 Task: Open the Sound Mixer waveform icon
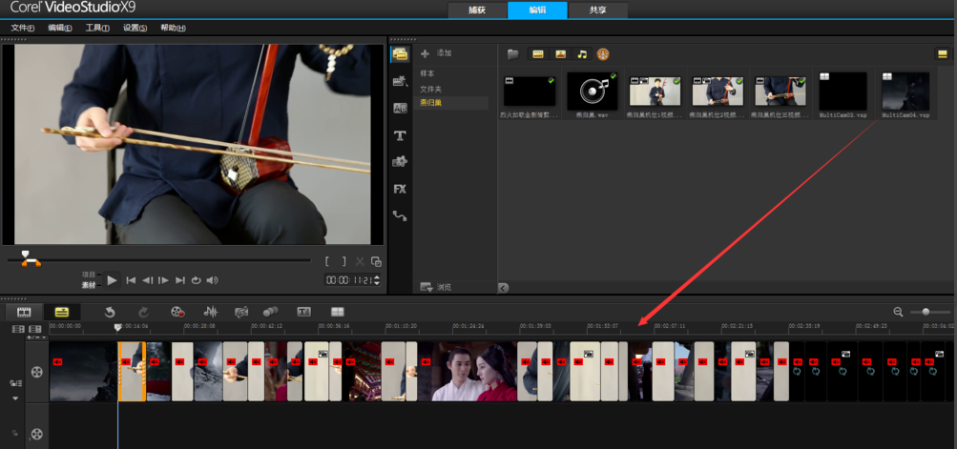coord(211,312)
